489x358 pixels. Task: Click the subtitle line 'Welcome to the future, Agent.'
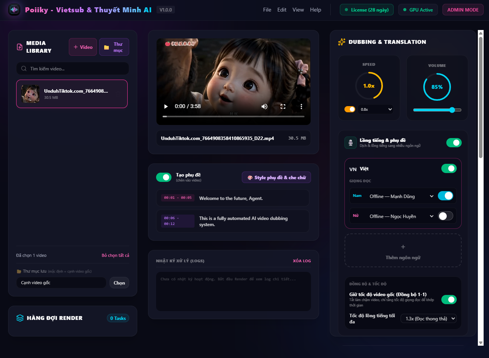click(231, 198)
